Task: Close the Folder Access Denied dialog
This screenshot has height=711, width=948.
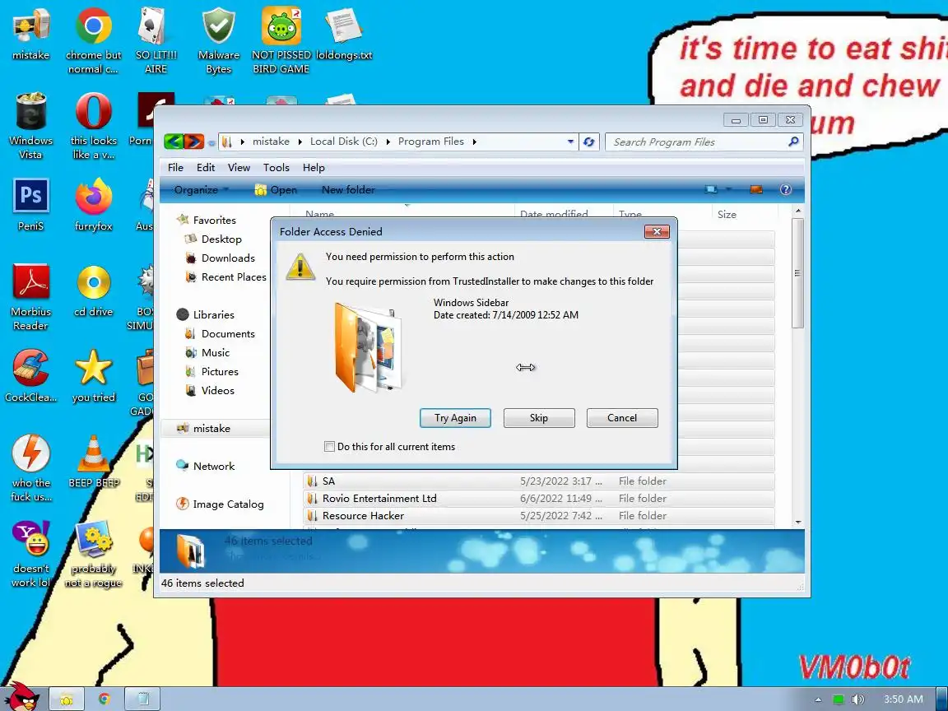Action: click(x=657, y=231)
